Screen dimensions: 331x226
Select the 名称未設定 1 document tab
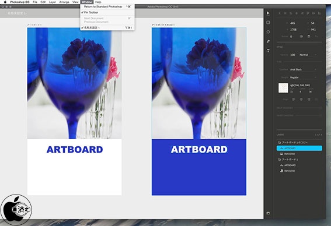point(17,13)
